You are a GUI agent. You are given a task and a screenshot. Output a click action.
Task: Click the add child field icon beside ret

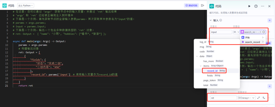click(x=264, y=98)
